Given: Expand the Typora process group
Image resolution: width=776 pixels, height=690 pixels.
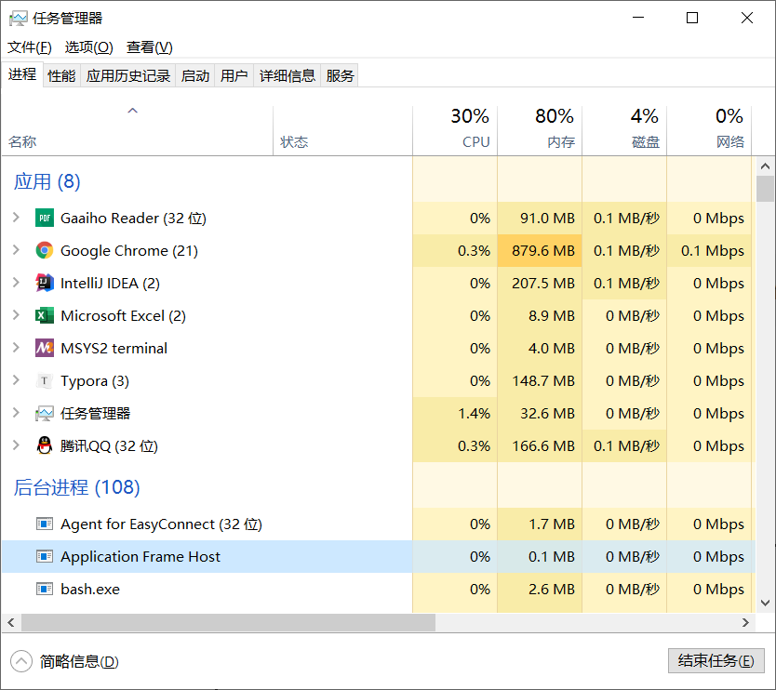Looking at the screenshot, I should (x=16, y=380).
